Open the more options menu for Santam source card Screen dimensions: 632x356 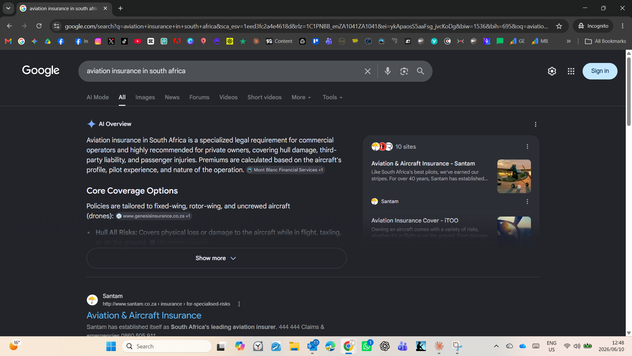pyautogui.click(x=527, y=201)
